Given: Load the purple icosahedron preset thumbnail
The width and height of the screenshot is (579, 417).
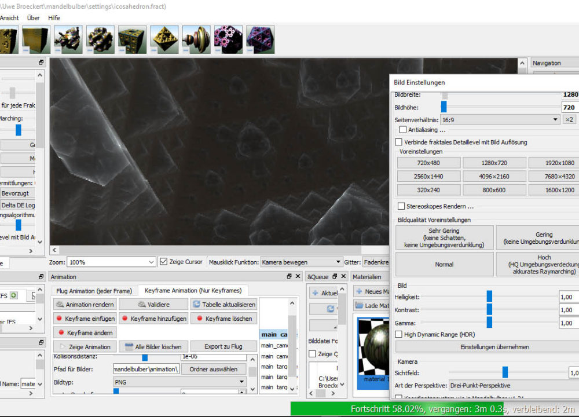Looking at the screenshot, I should [x=261, y=39].
